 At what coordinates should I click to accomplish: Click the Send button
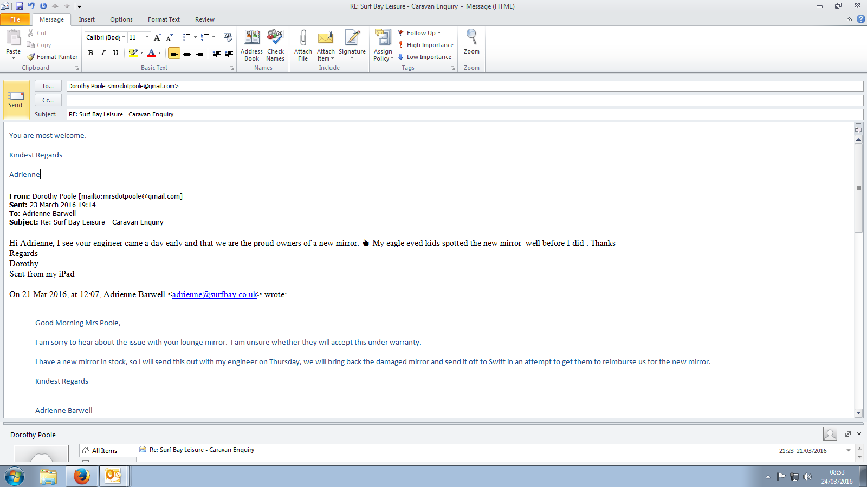click(x=16, y=100)
